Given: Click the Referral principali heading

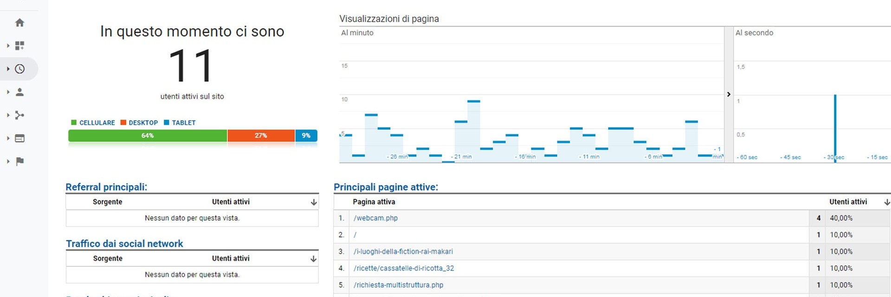Looking at the screenshot, I should 106,187.
